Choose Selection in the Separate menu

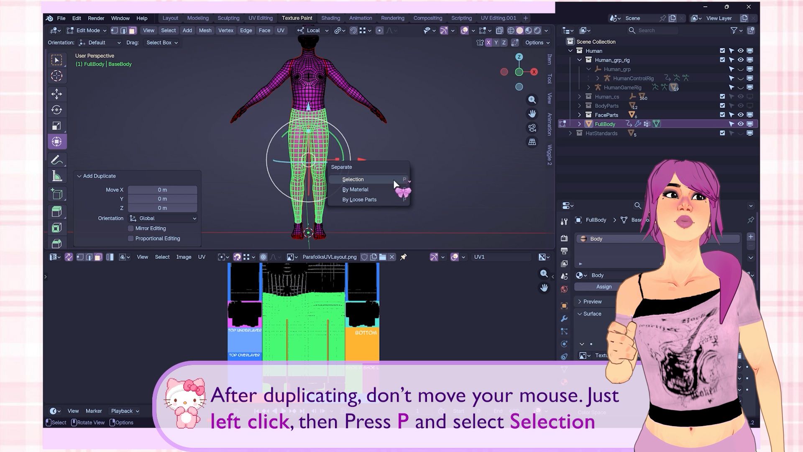tap(368, 179)
